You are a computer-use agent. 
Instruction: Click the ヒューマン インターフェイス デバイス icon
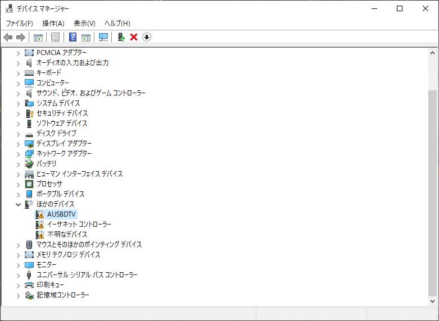(x=29, y=174)
